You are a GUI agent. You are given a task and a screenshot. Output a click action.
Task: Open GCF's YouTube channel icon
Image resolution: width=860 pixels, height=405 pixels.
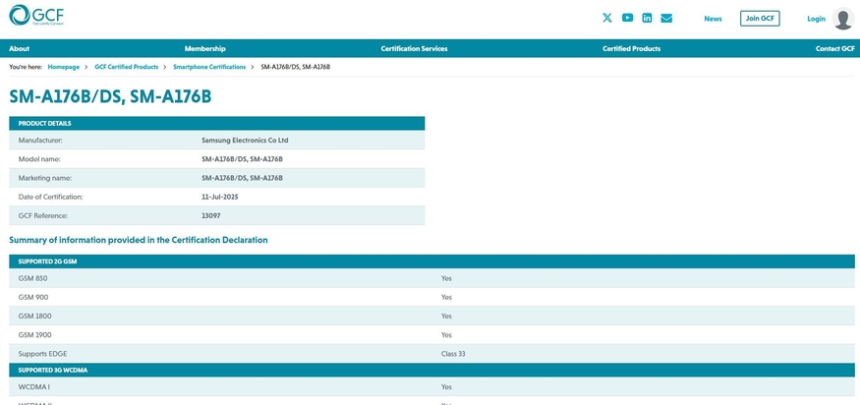coord(627,18)
